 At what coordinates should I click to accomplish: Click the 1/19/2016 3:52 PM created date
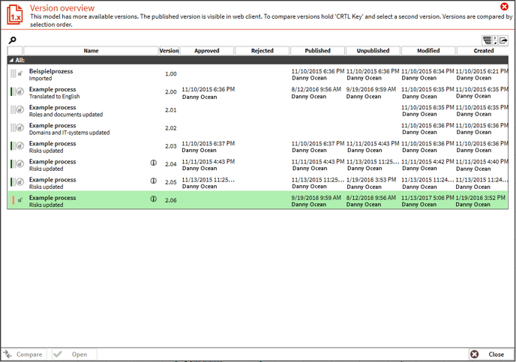coord(481,198)
